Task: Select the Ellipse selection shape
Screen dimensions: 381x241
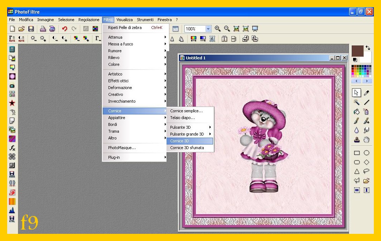Action: coord(366,153)
